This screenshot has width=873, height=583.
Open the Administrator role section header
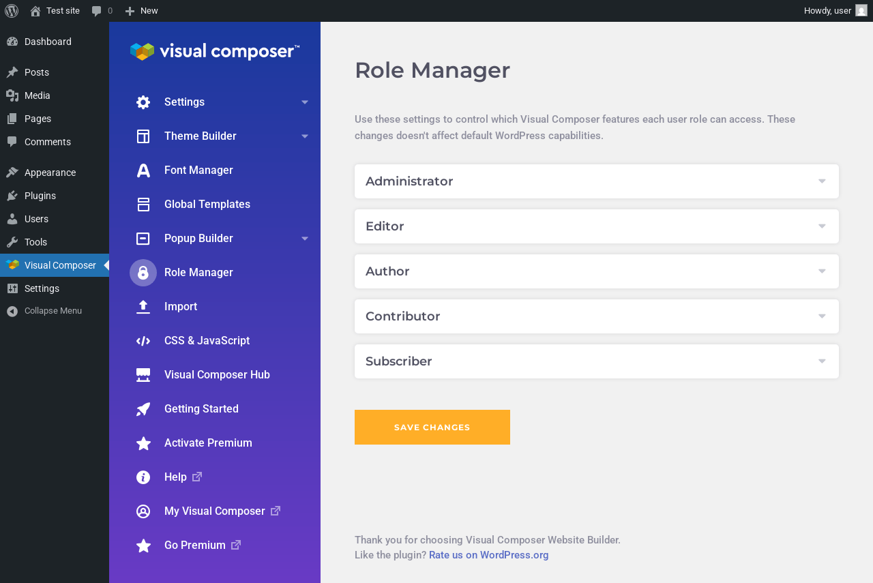(x=597, y=181)
